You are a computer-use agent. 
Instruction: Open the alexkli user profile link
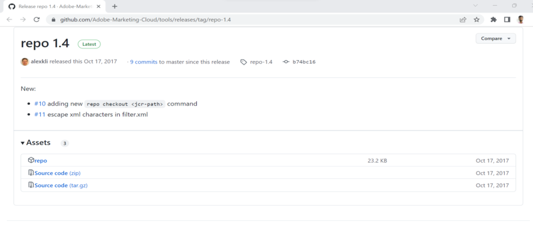click(39, 62)
